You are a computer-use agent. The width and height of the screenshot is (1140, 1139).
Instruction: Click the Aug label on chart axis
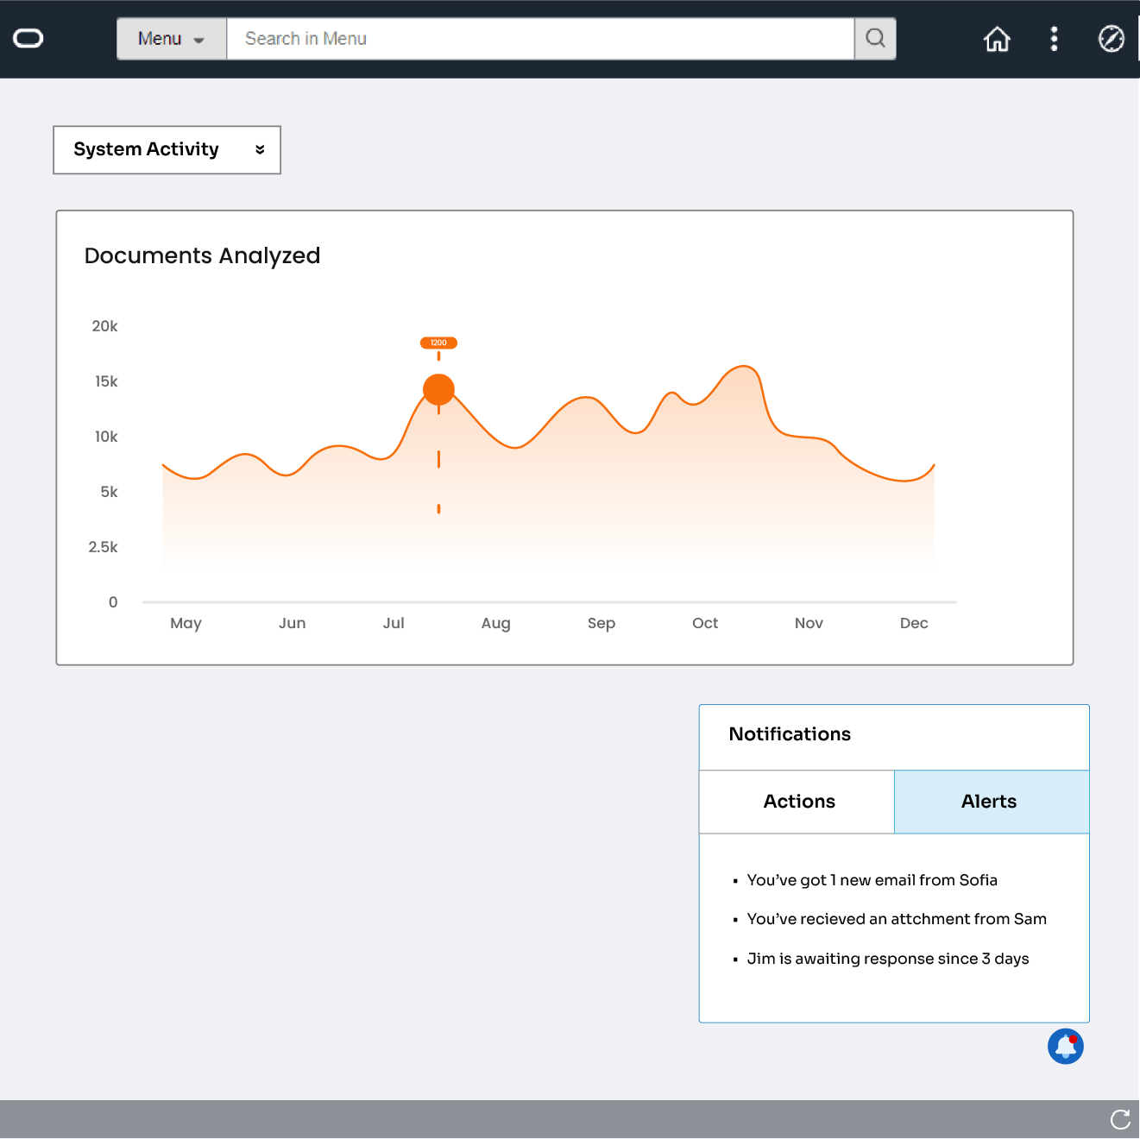click(495, 623)
